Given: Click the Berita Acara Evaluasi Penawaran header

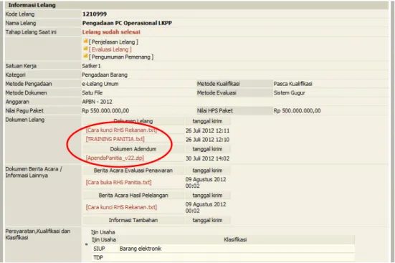Looking at the screenshot, I should 133,171.
